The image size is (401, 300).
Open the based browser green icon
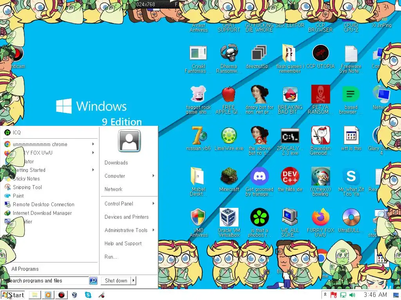(x=351, y=95)
